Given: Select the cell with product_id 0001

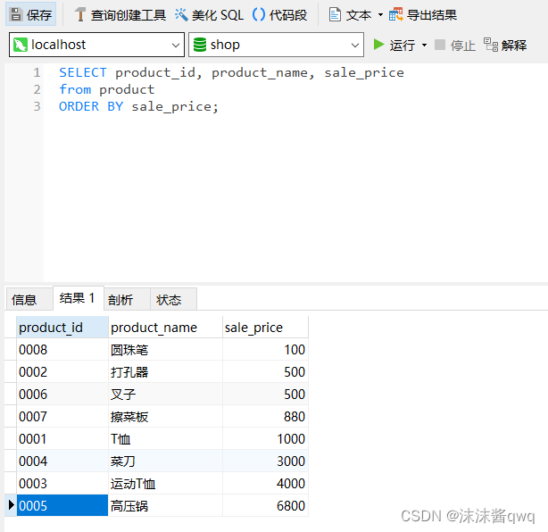Looking at the screenshot, I should click(x=62, y=439).
